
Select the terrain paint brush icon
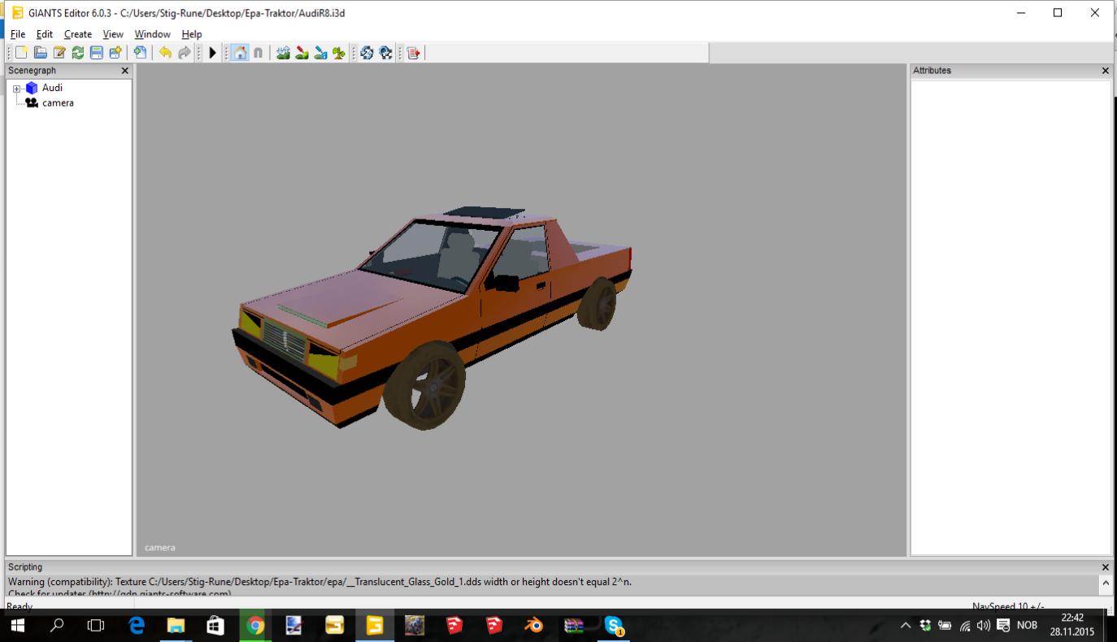[x=302, y=53]
